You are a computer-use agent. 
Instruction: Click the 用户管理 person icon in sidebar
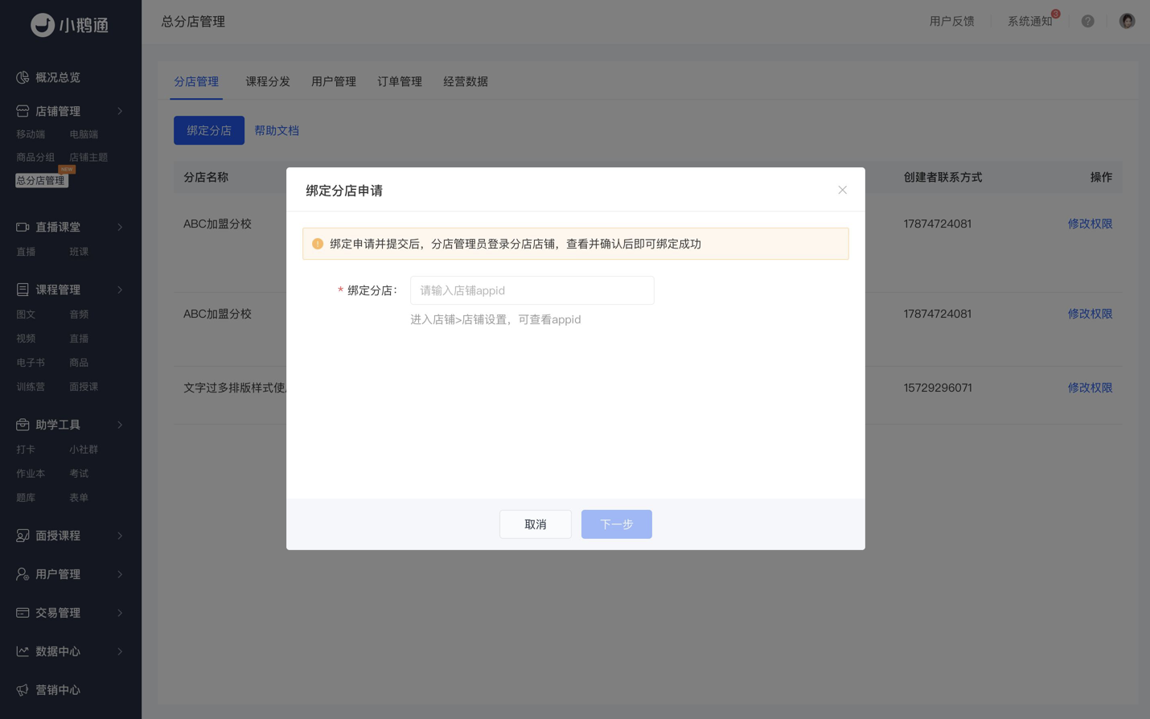pos(23,574)
